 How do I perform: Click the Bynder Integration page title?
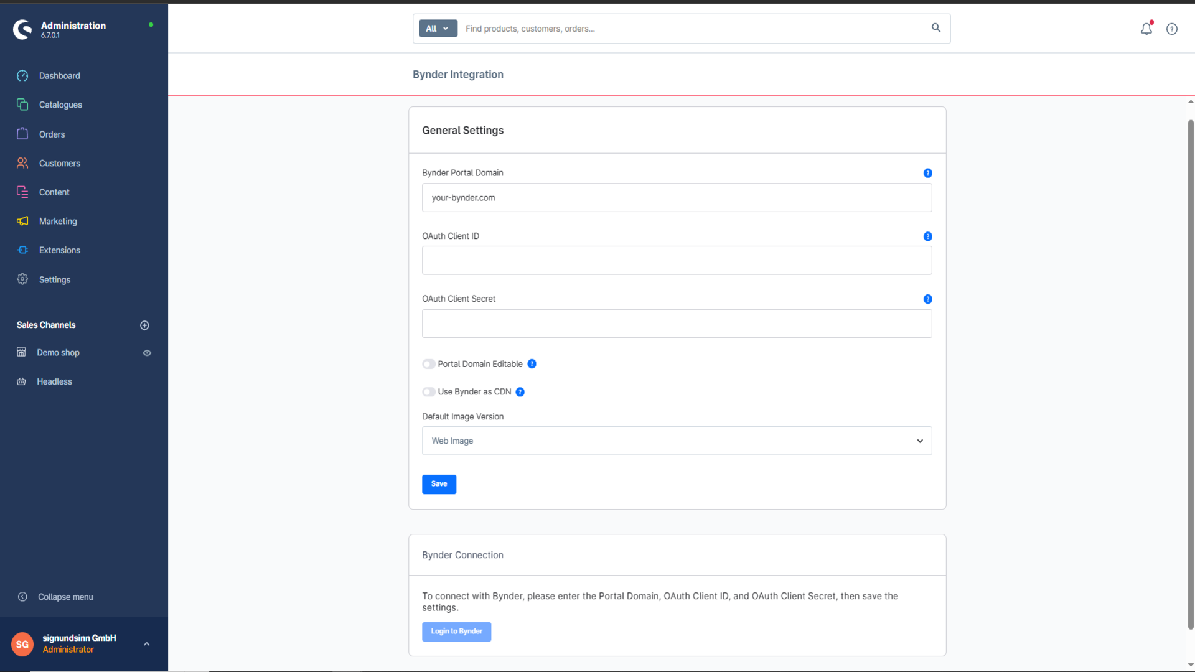458,74
